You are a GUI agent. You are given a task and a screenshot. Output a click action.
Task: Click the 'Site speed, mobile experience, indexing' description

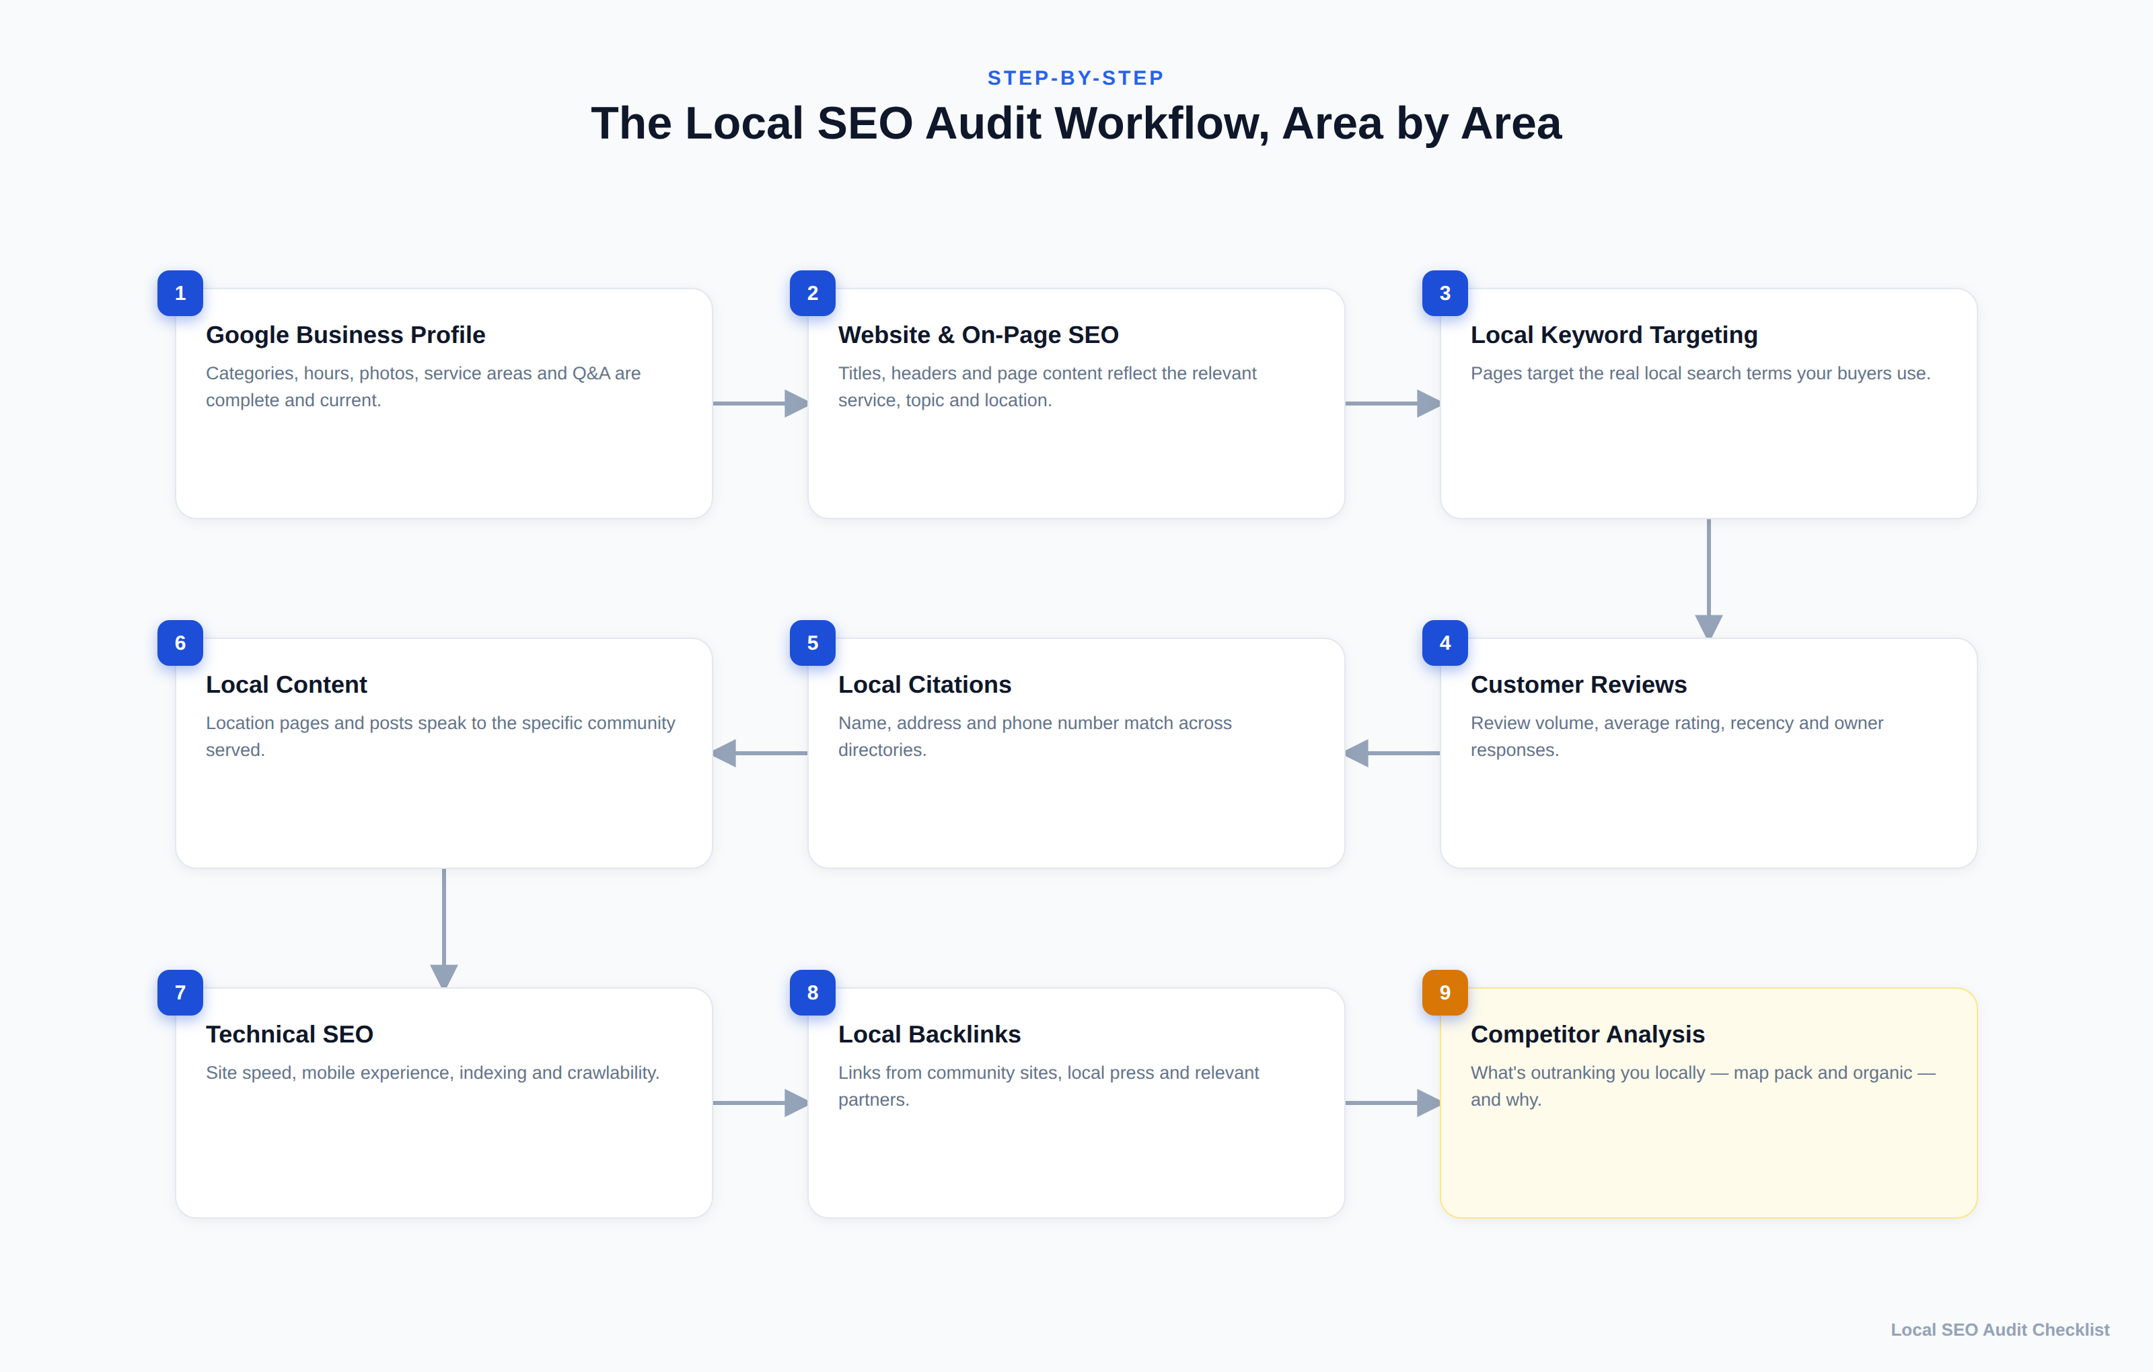[x=433, y=1071]
